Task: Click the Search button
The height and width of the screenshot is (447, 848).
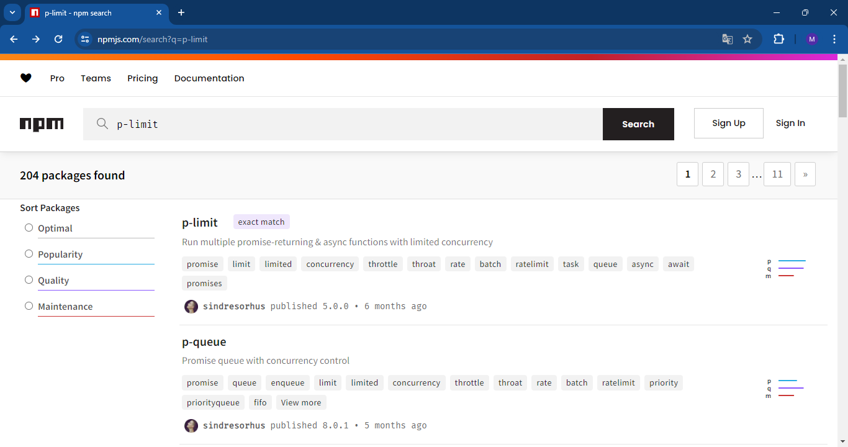Action: coord(638,124)
